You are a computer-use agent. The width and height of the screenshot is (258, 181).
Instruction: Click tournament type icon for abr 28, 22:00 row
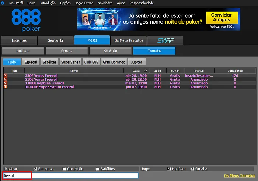tap(6, 79)
